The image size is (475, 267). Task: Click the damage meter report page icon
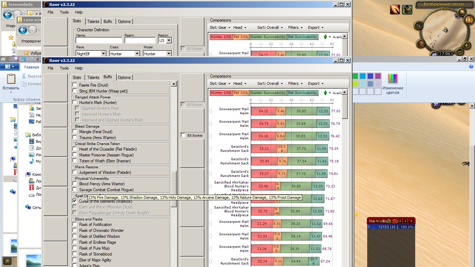pyautogui.click(x=390, y=221)
